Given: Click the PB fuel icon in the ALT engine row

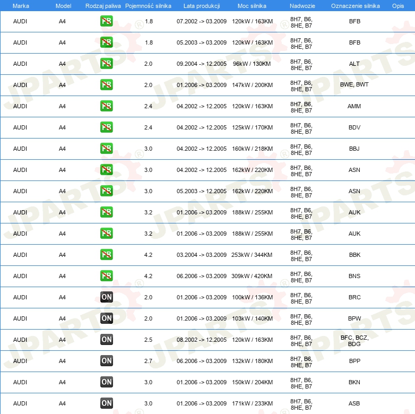Looking at the screenshot, I should [106, 64].
